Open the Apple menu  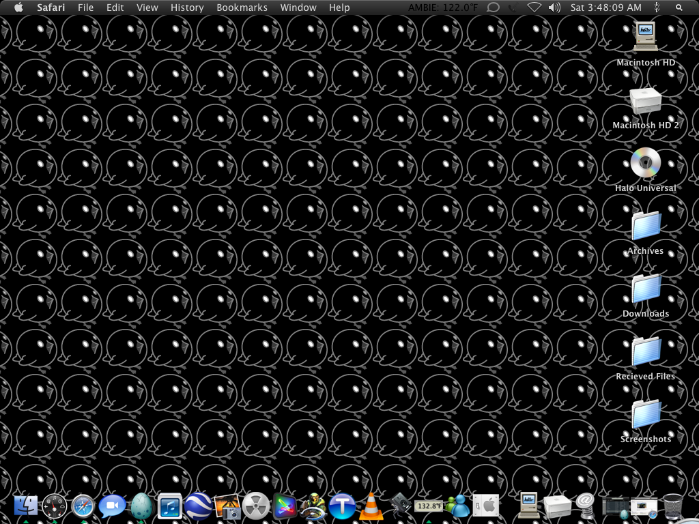coord(18,7)
